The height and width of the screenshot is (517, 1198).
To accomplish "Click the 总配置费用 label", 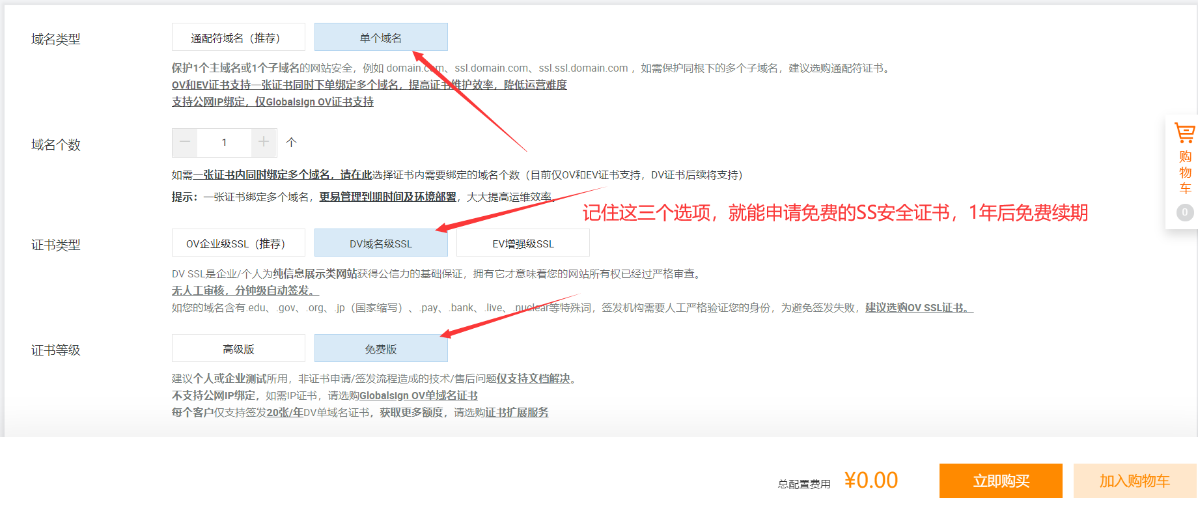I will [x=804, y=484].
